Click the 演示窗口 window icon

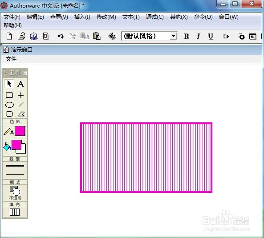pyautogui.click(x=6, y=50)
